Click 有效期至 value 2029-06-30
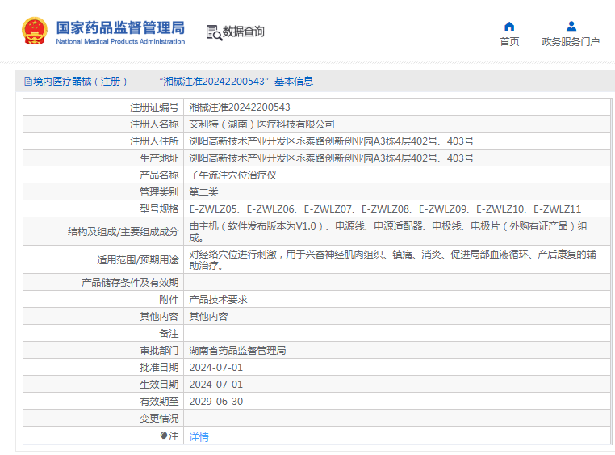 tap(216, 401)
